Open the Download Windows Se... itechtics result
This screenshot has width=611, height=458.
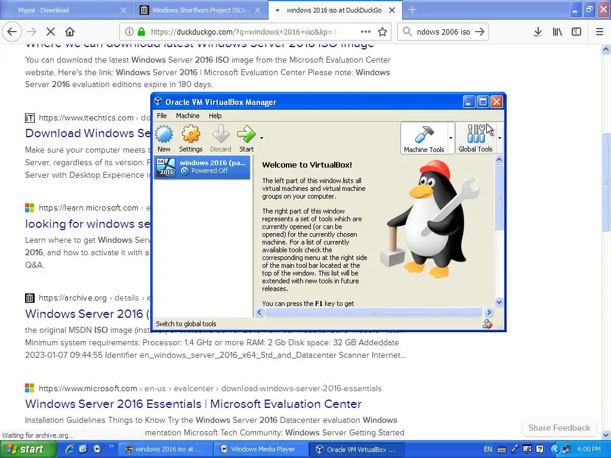[88, 133]
